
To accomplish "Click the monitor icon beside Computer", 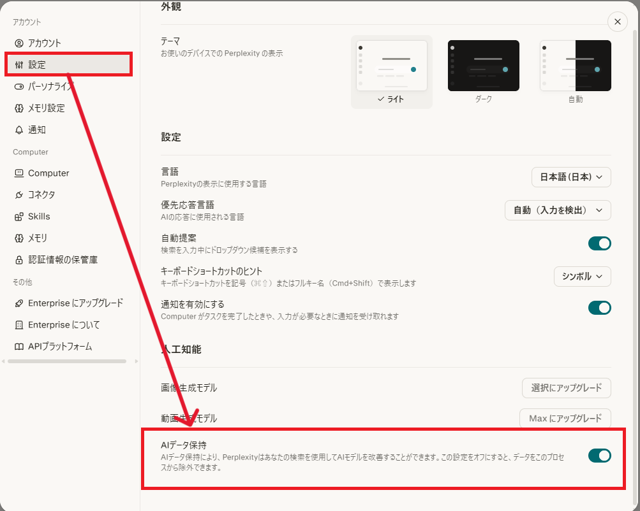I will [x=19, y=173].
